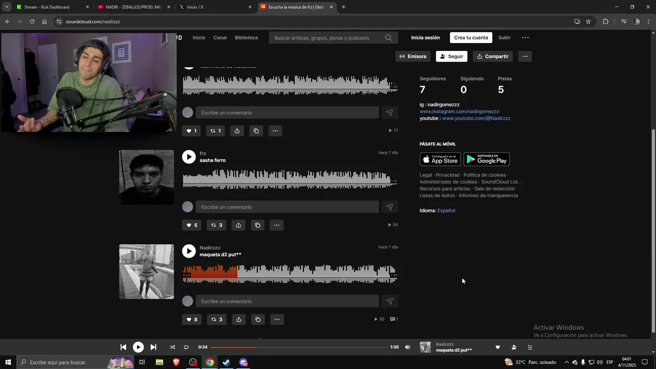The image size is (656, 369).
Task: Open more options for 'maqueta d2 put**' track
Action: pos(277,319)
